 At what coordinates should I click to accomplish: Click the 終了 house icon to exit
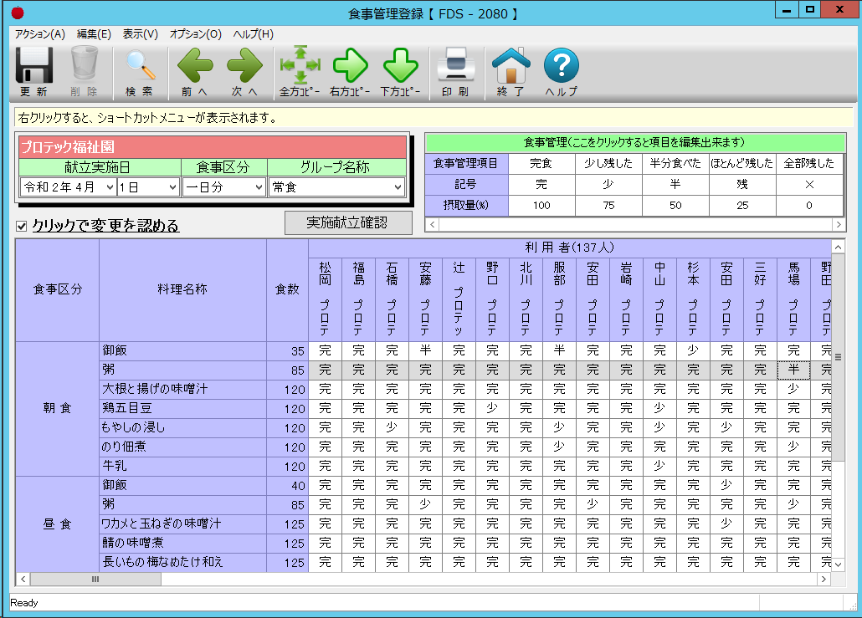511,65
